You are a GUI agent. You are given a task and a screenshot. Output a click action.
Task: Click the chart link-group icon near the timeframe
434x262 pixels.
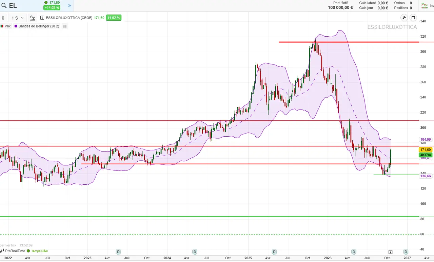[x=3, y=18]
